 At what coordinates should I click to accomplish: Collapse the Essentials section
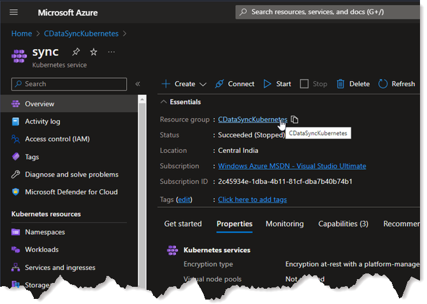(164, 102)
